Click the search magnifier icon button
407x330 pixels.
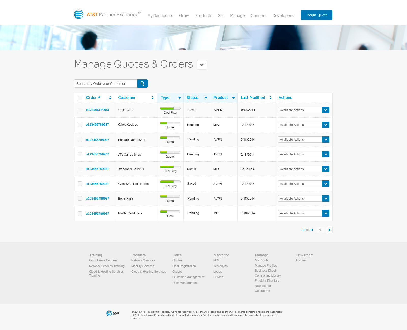(x=142, y=84)
